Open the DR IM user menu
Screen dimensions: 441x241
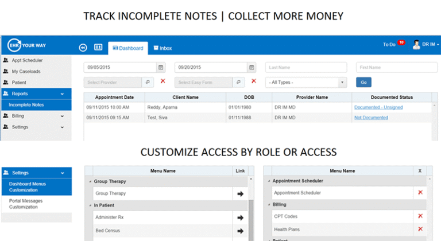point(430,44)
